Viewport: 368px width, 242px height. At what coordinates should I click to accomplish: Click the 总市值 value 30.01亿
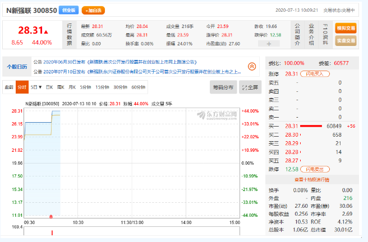click(x=343, y=230)
